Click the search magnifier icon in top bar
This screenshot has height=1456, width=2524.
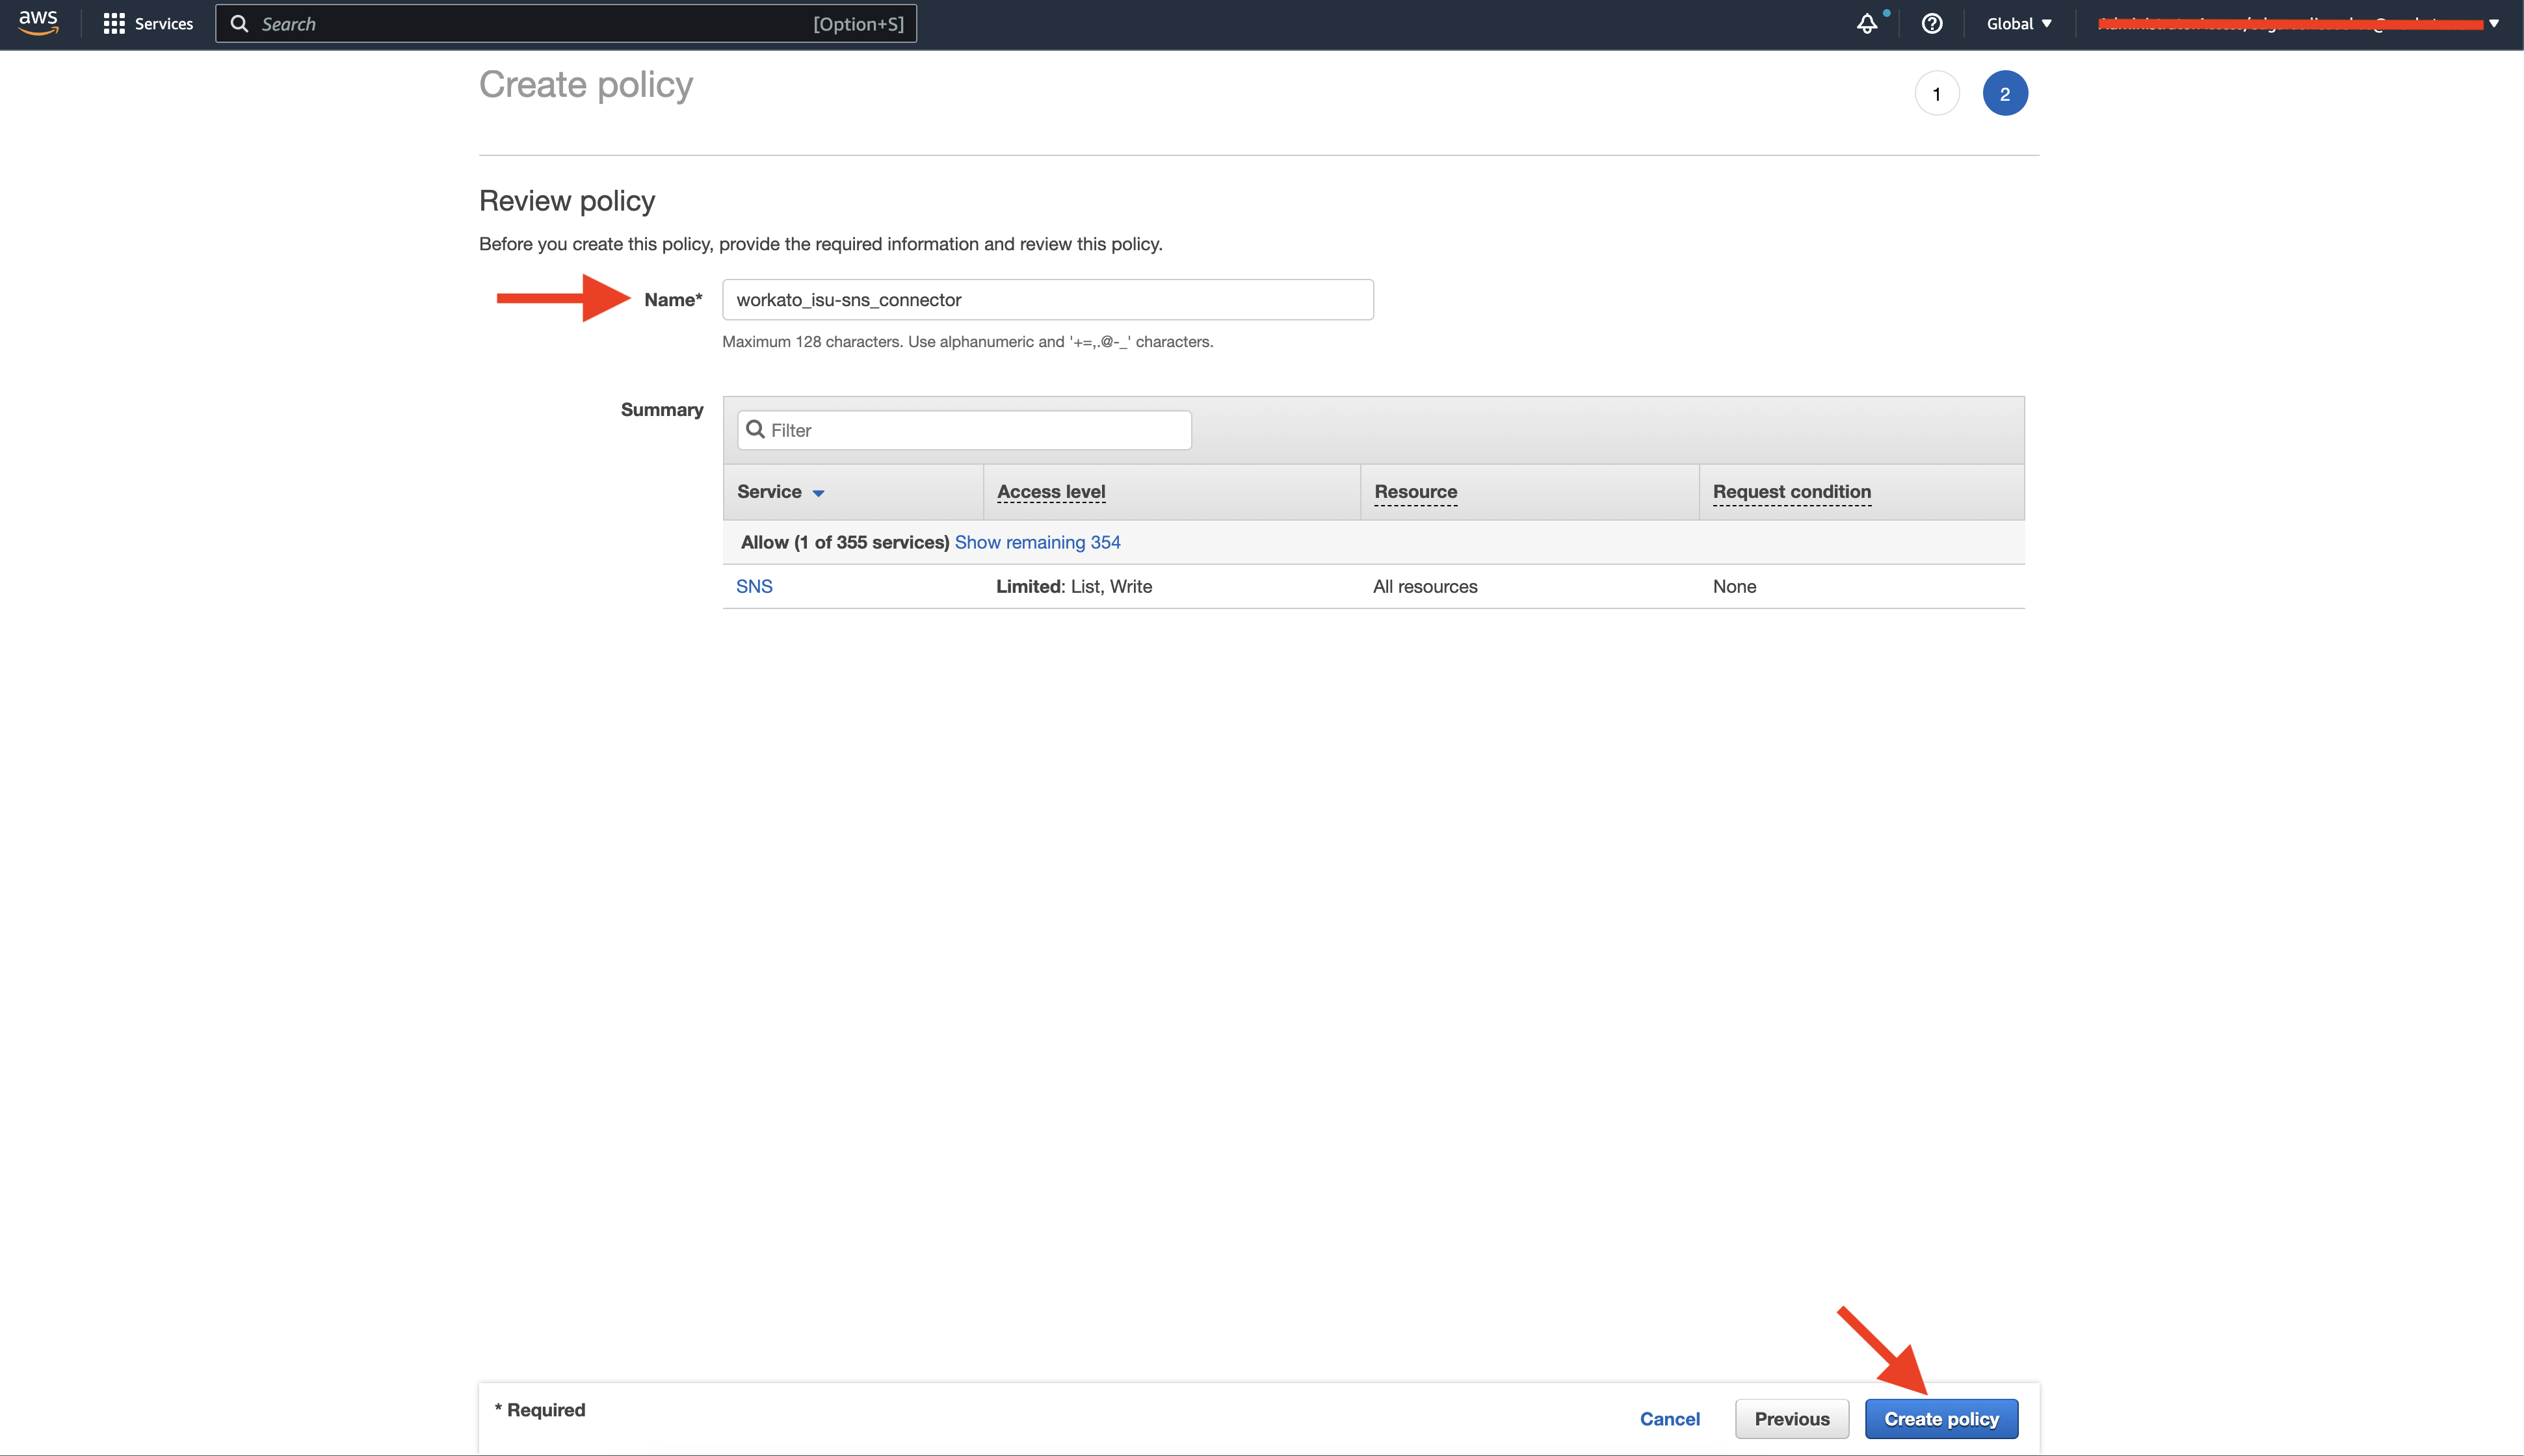point(239,23)
